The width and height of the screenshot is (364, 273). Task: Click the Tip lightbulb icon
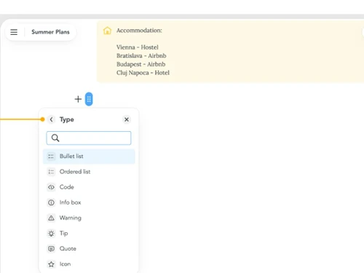pos(51,234)
